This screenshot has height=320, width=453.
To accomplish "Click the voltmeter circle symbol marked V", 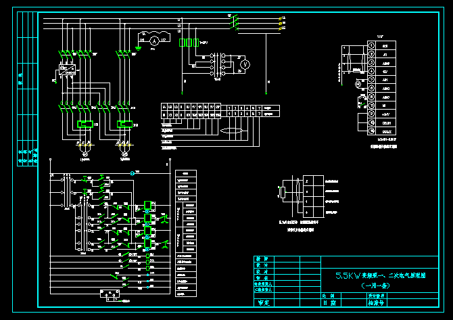I will point(245,63).
